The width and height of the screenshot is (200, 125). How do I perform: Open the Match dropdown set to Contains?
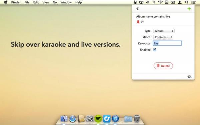coord(163,37)
